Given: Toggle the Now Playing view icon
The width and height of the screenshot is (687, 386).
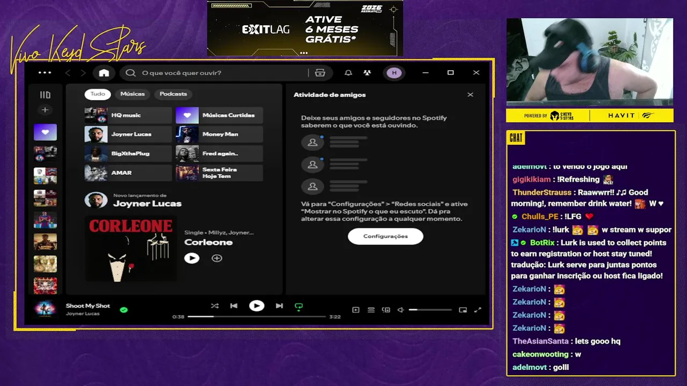Looking at the screenshot, I should (355, 310).
